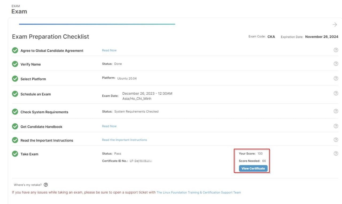Open Read Now link for Candidate Agreement
The width and height of the screenshot is (342, 204).
(109, 50)
